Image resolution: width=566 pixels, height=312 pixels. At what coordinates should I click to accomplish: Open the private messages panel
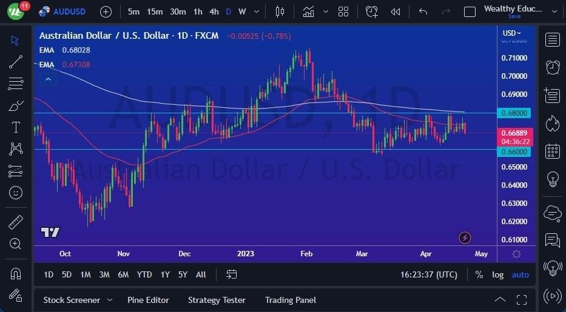coord(552,241)
